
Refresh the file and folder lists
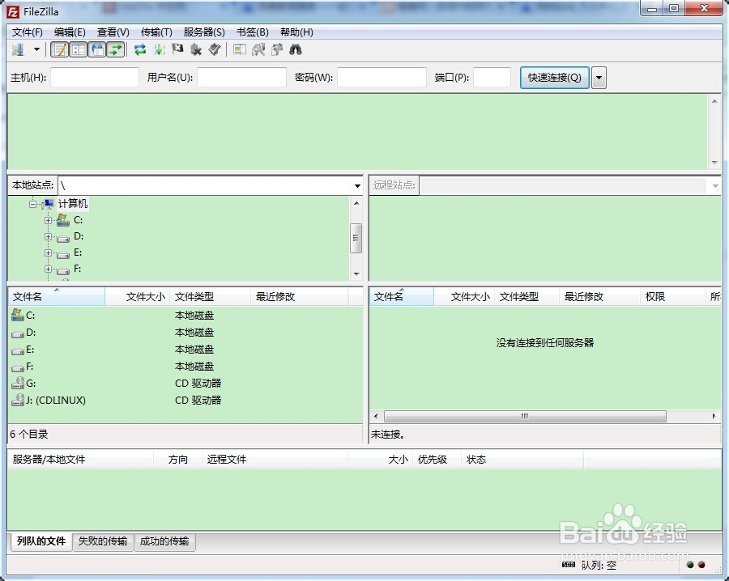tap(139, 49)
